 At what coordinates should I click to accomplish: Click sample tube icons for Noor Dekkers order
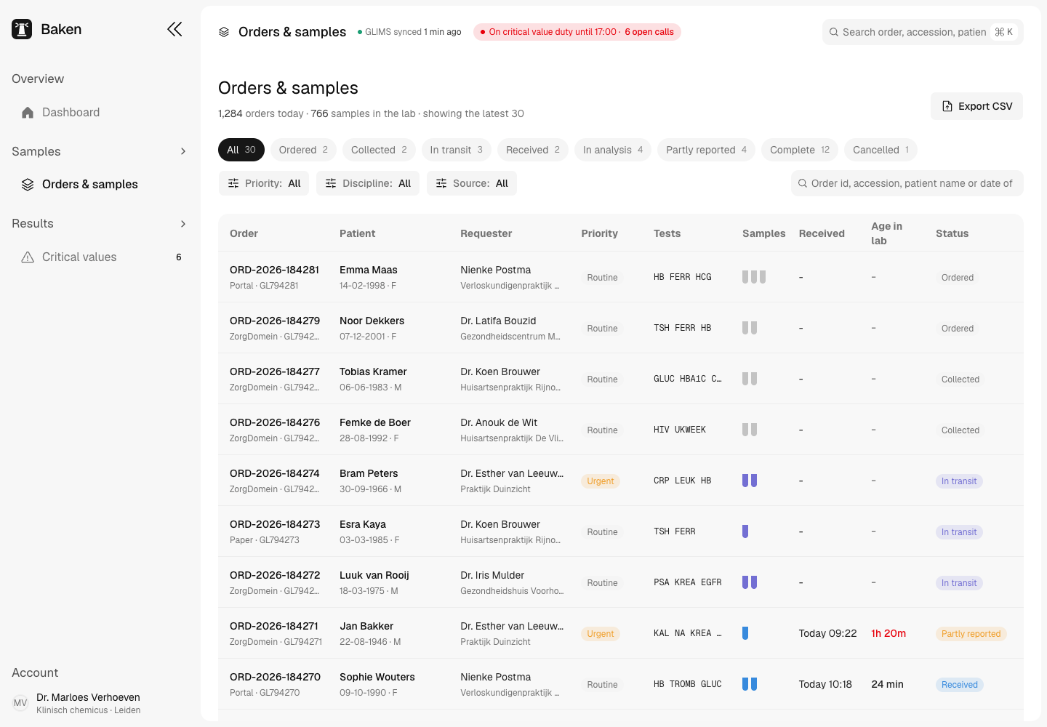point(750,328)
